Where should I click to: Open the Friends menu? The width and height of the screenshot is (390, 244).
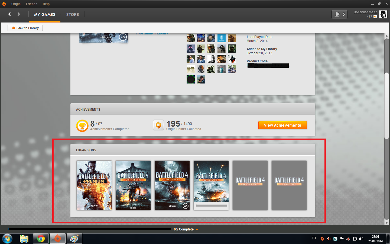click(x=32, y=4)
